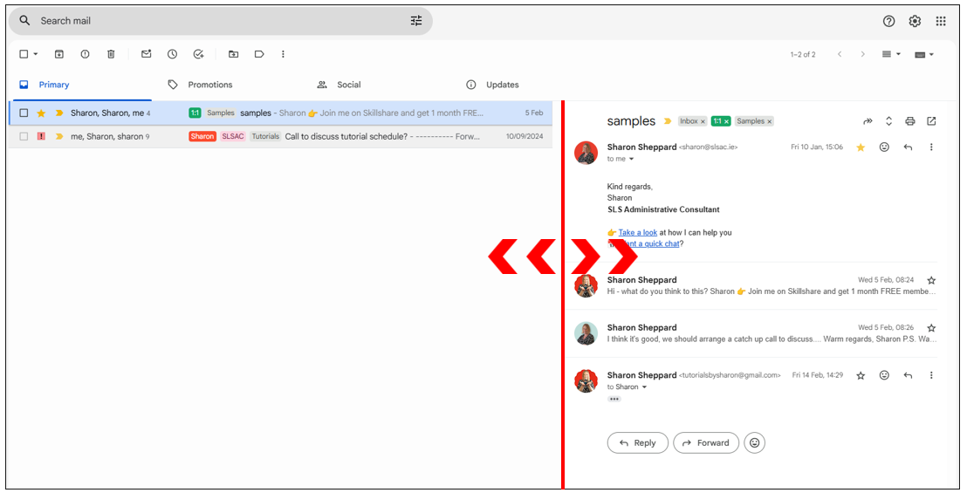Tick the checkbox for the samples email

[24, 113]
